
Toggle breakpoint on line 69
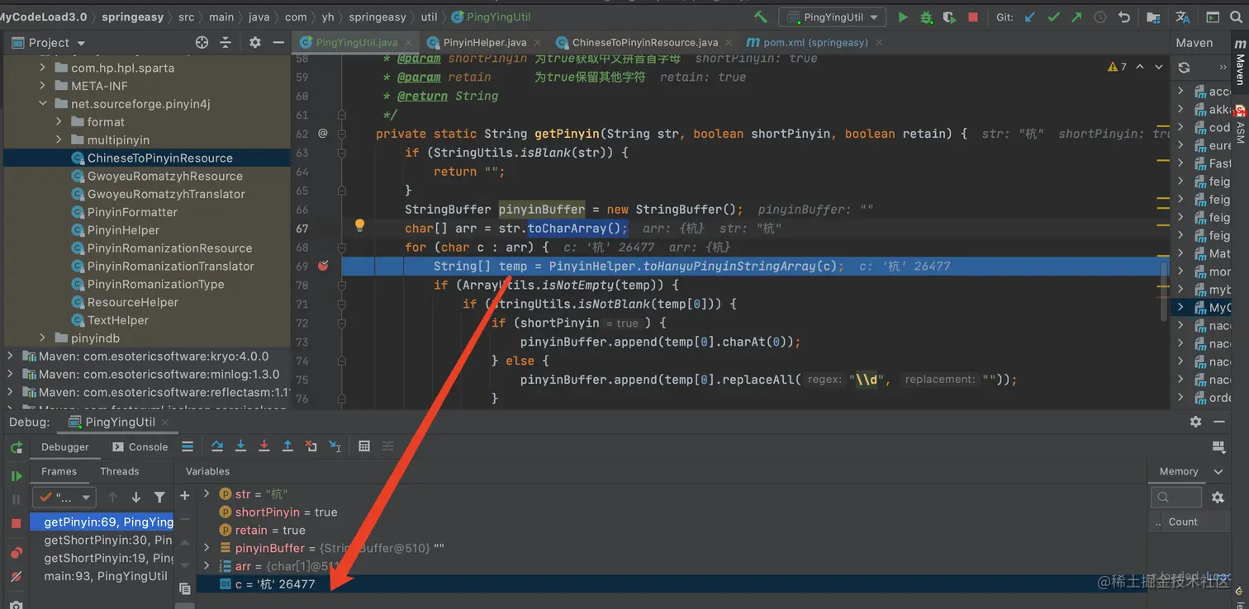[324, 266]
